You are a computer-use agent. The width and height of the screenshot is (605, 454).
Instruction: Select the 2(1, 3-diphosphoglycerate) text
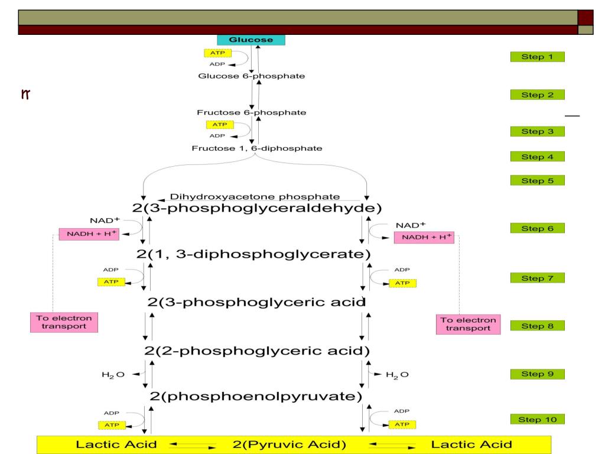click(253, 254)
